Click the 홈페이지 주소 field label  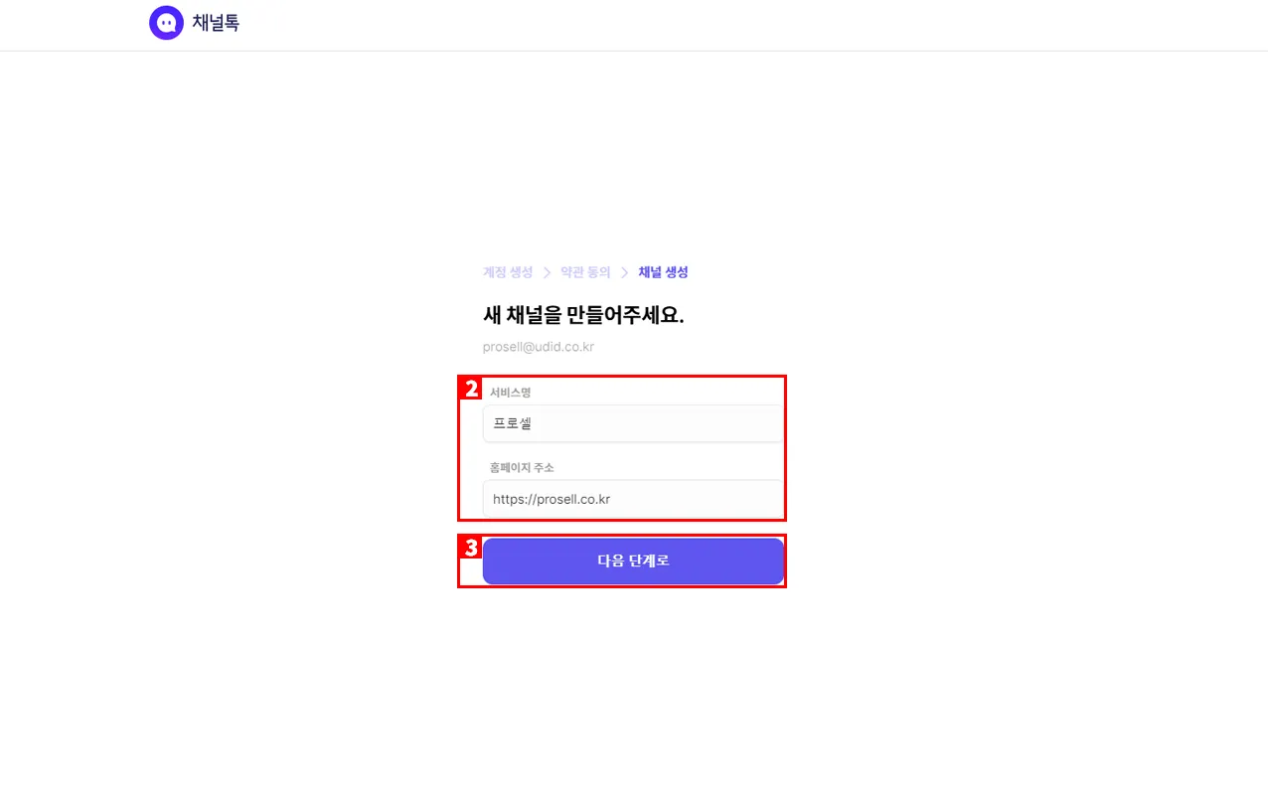tap(522, 467)
